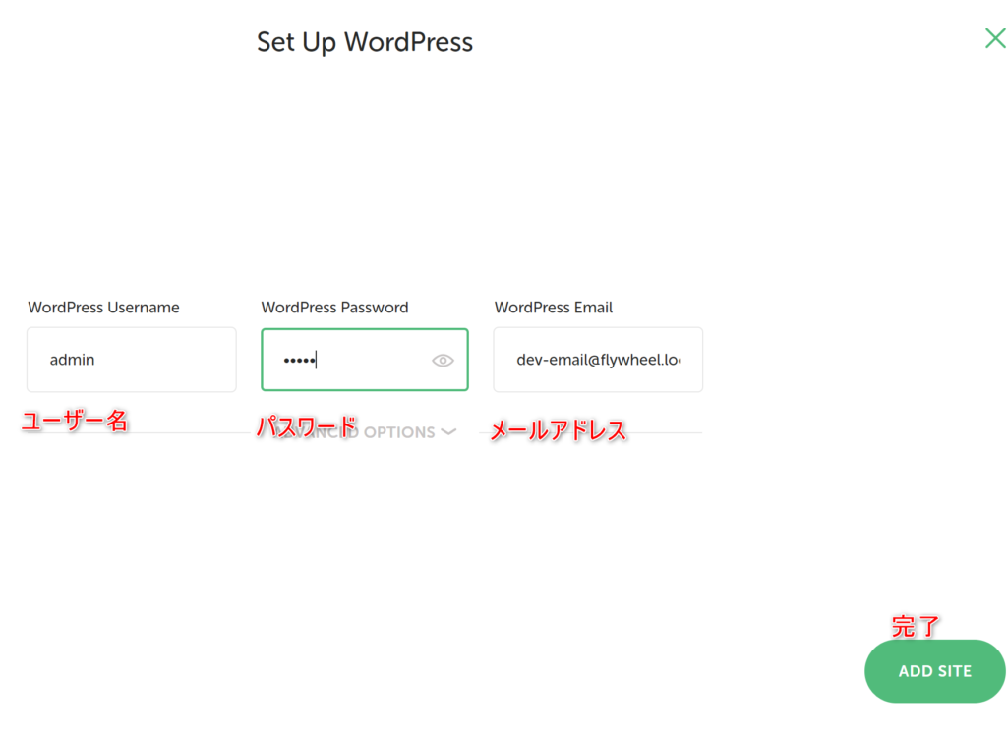Click the WordPress Username label
Image resolution: width=1007 pixels, height=735 pixels.
coord(103,308)
